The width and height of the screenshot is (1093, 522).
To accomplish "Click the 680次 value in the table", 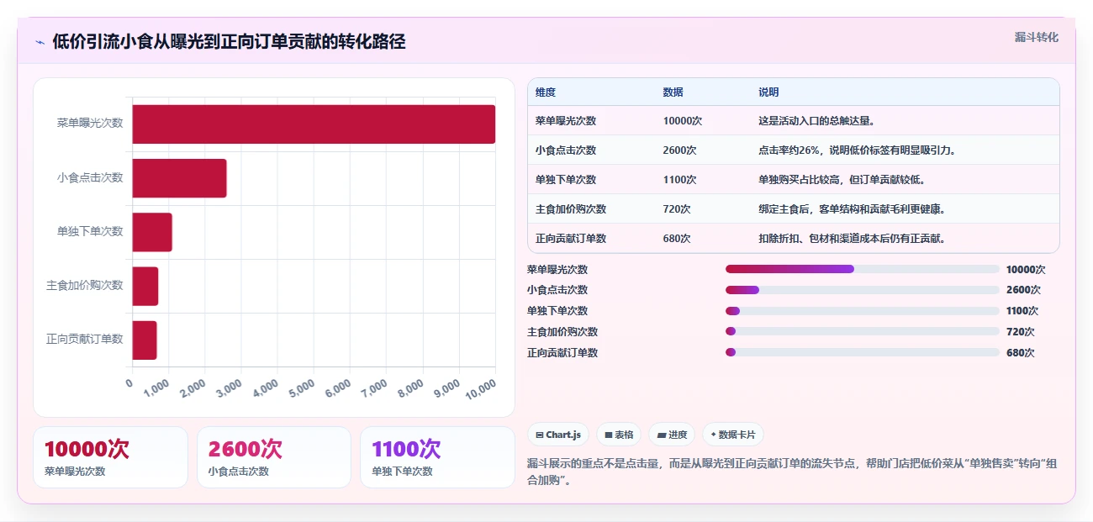I will point(677,239).
